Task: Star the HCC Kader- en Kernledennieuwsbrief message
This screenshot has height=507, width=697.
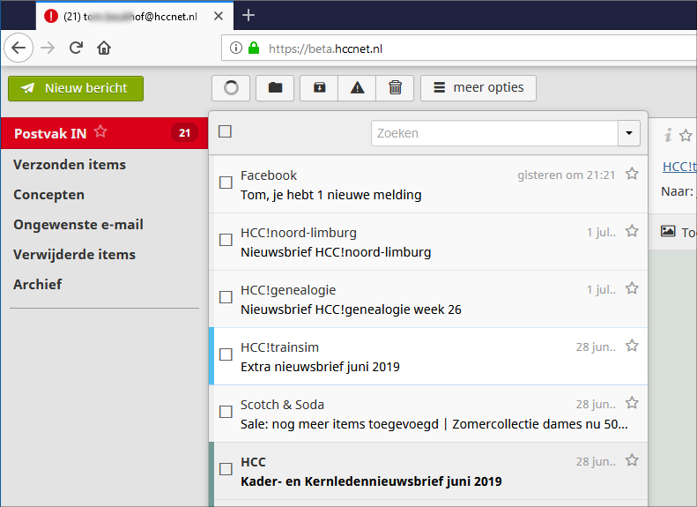Action: [x=632, y=460]
